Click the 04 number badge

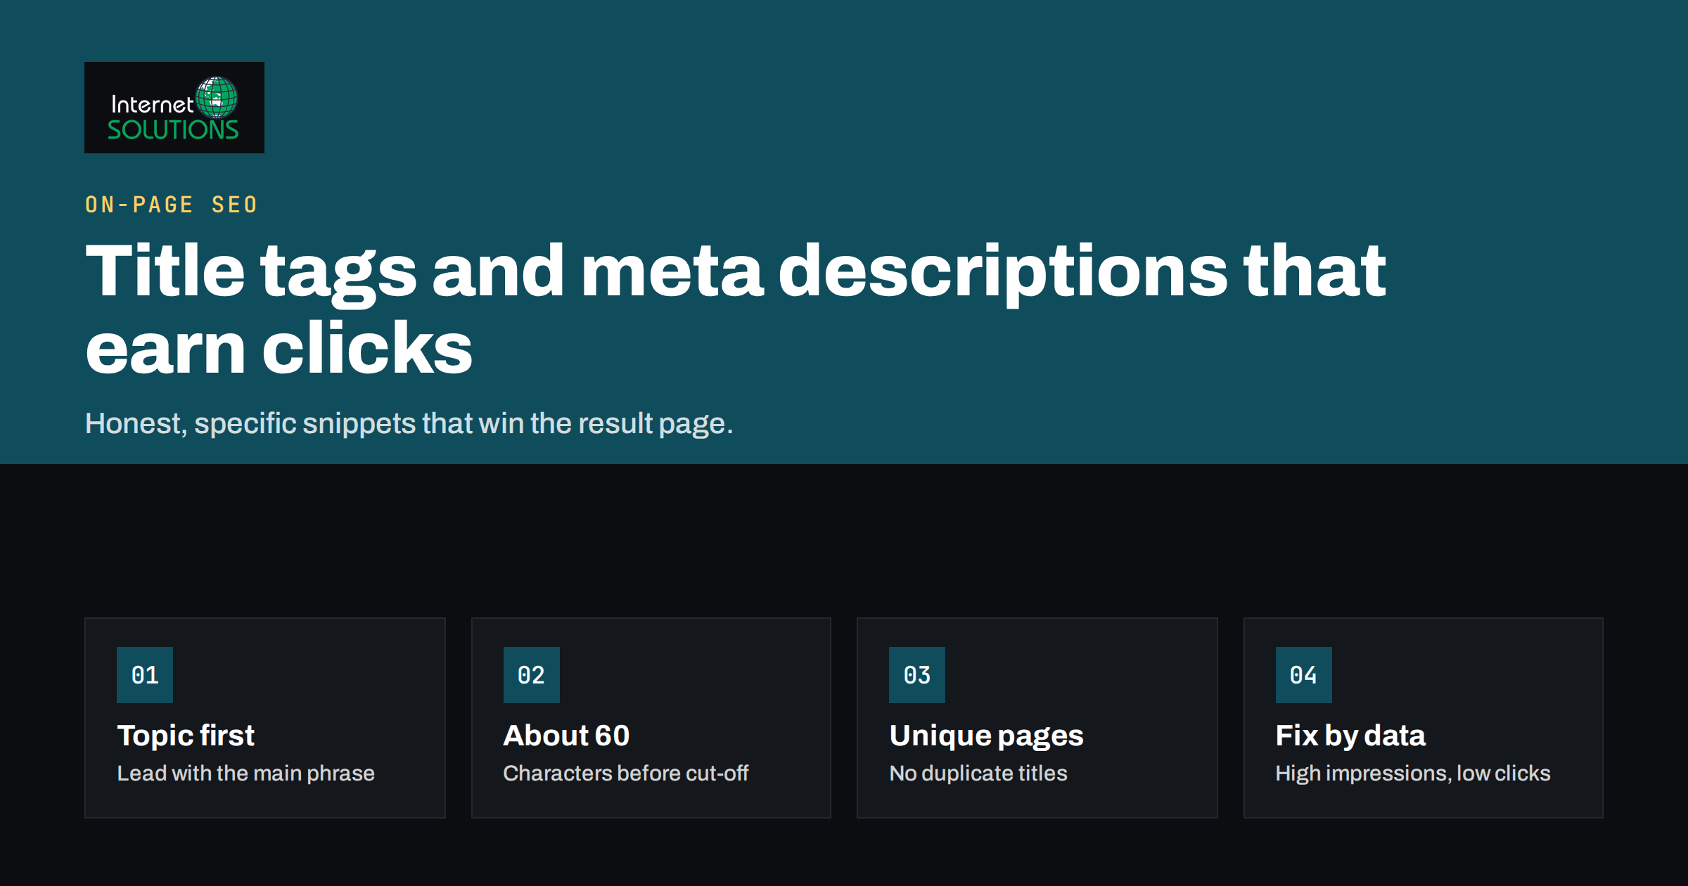click(x=1304, y=675)
